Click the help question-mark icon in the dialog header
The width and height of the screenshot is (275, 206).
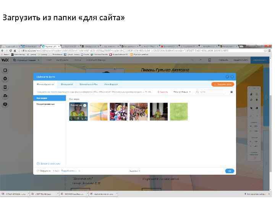tap(227, 77)
